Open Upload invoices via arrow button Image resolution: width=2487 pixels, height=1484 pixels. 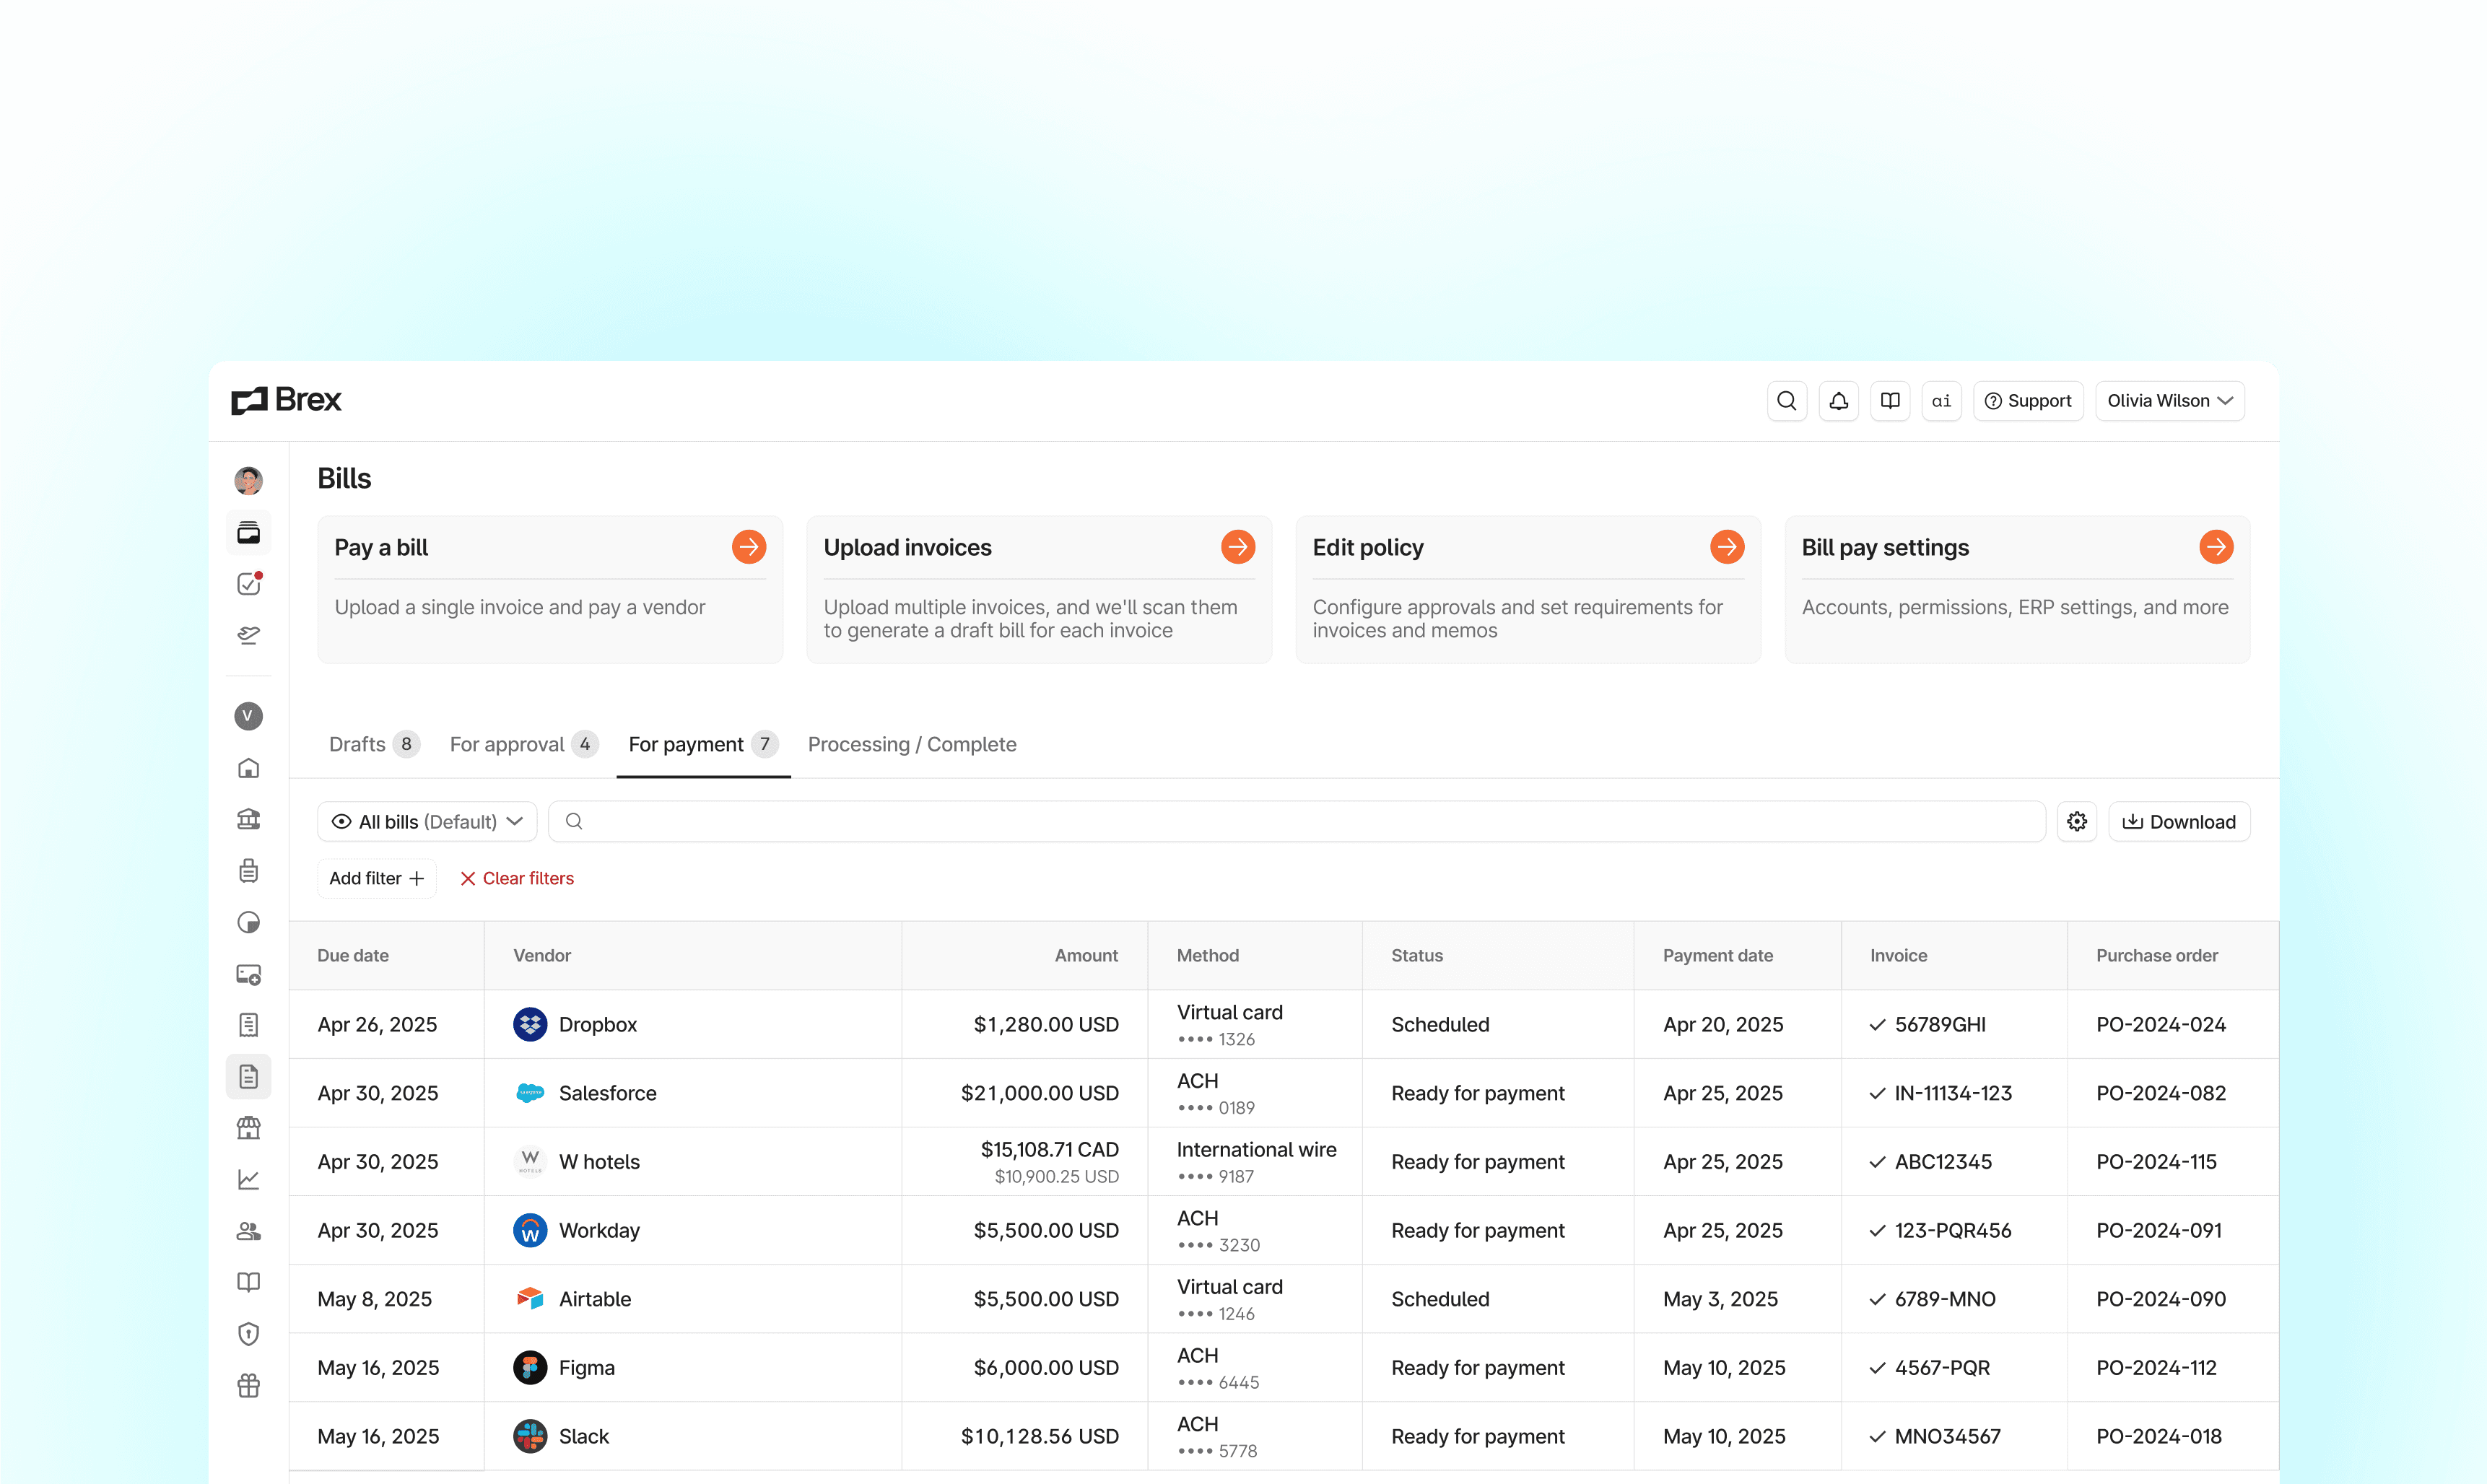[x=1237, y=547]
